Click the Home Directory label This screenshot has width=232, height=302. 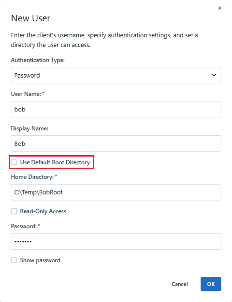click(x=34, y=177)
